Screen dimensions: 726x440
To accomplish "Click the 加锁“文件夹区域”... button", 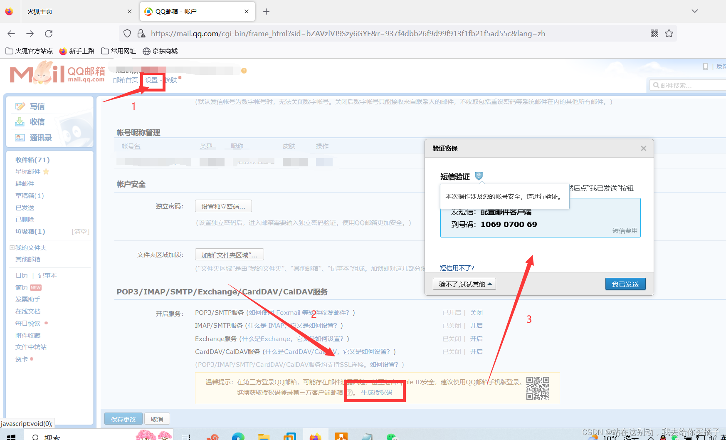I will tap(230, 255).
